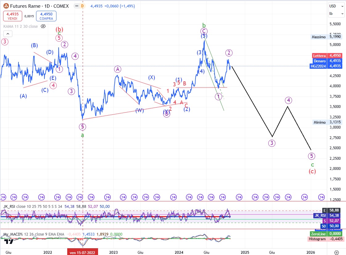Click the Massimo 5,1990 price label

click(x=326, y=37)
